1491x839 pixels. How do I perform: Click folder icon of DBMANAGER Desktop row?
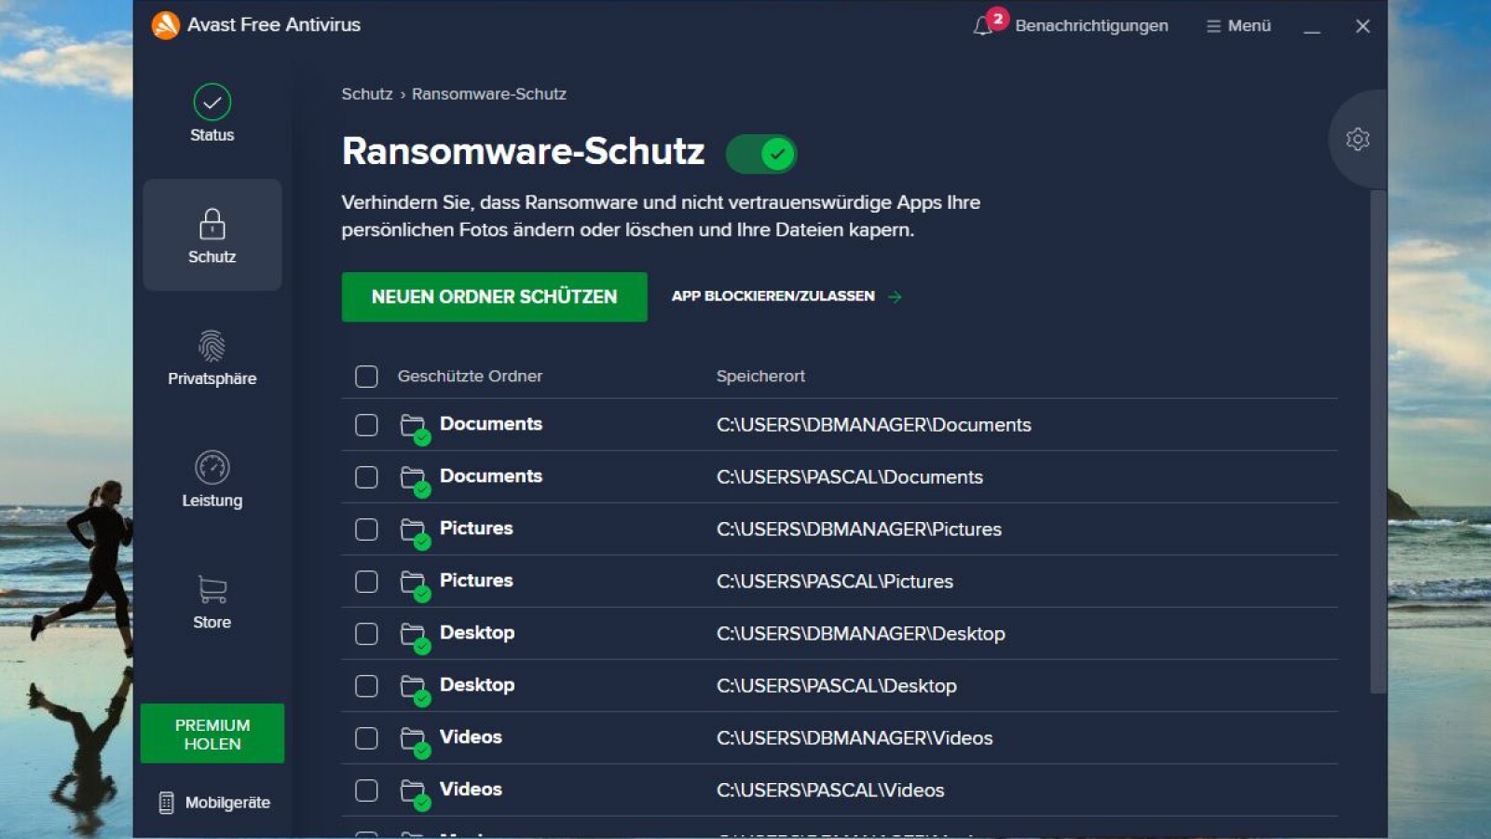pyautogui.click(x=415, y=638)
